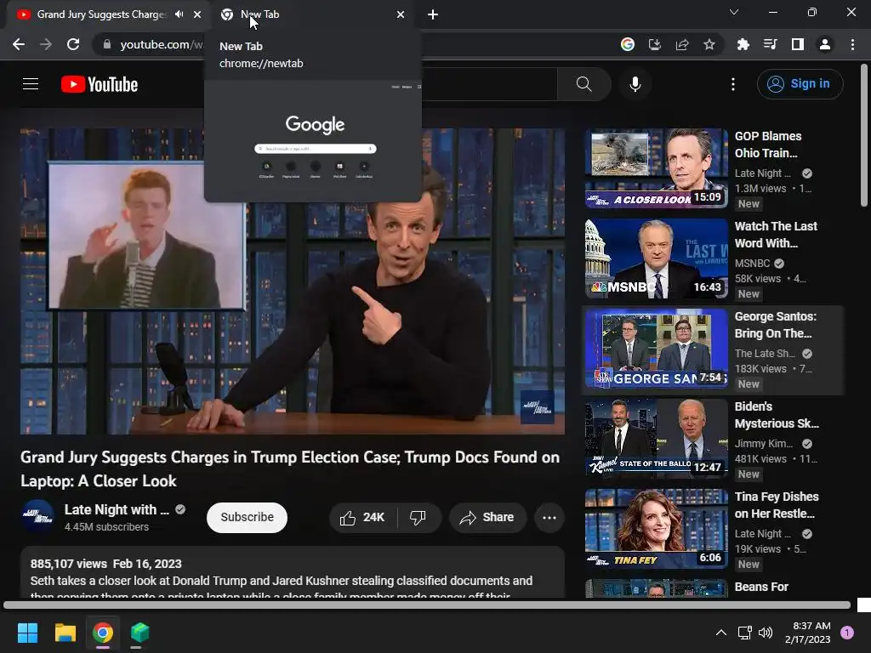871x653 pixels.
Task: Search with voice microphone button
Action: (635, 84)
